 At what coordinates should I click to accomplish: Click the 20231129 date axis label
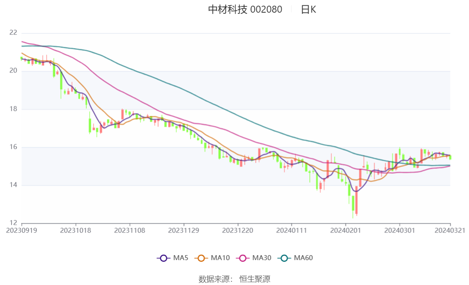tap(184, 230)
